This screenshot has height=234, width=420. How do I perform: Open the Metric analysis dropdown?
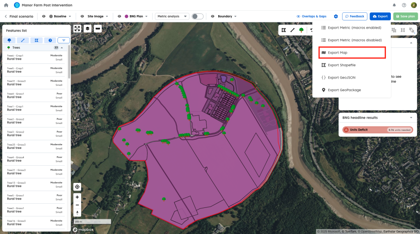click(x=172, y=16)
